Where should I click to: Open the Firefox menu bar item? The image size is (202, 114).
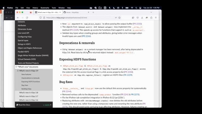pyautogui.click(x=10, y=8)
